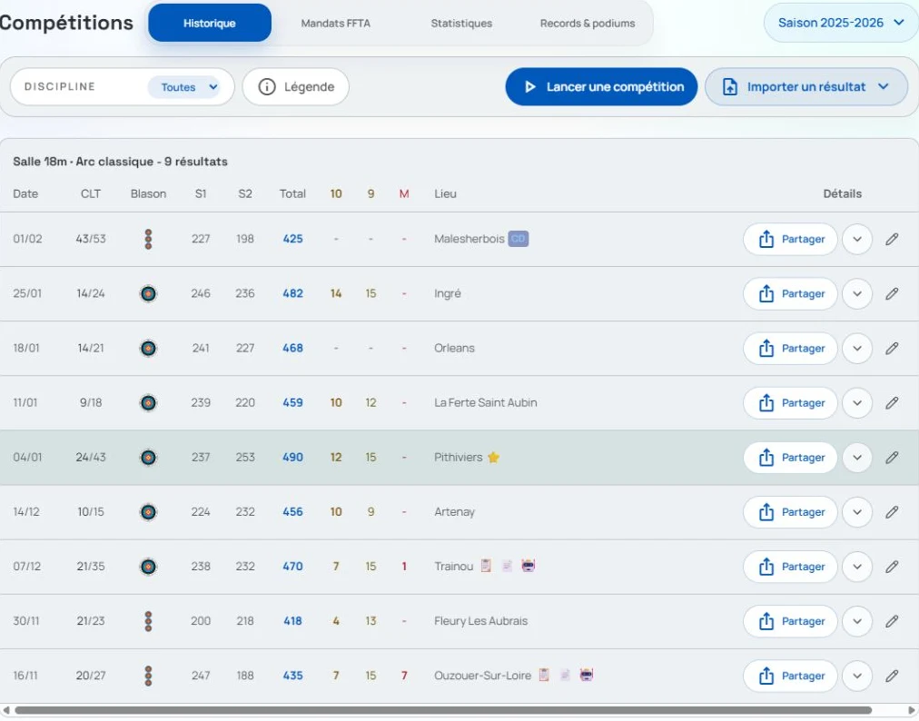
Task: Click the gold star next to Pithiviers
Action: pyautogui.click(x=493, y=458)
